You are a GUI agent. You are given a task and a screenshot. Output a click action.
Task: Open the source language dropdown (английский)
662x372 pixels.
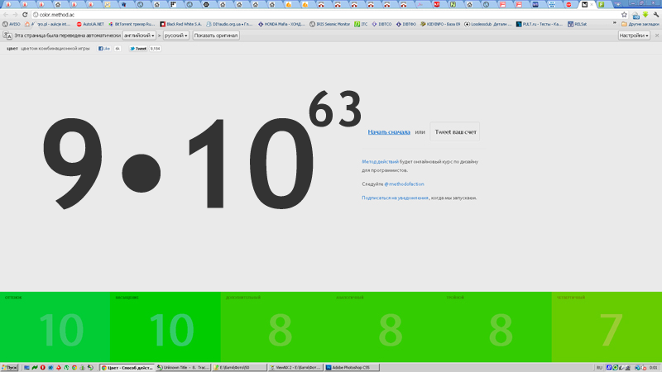pos(139,36)
